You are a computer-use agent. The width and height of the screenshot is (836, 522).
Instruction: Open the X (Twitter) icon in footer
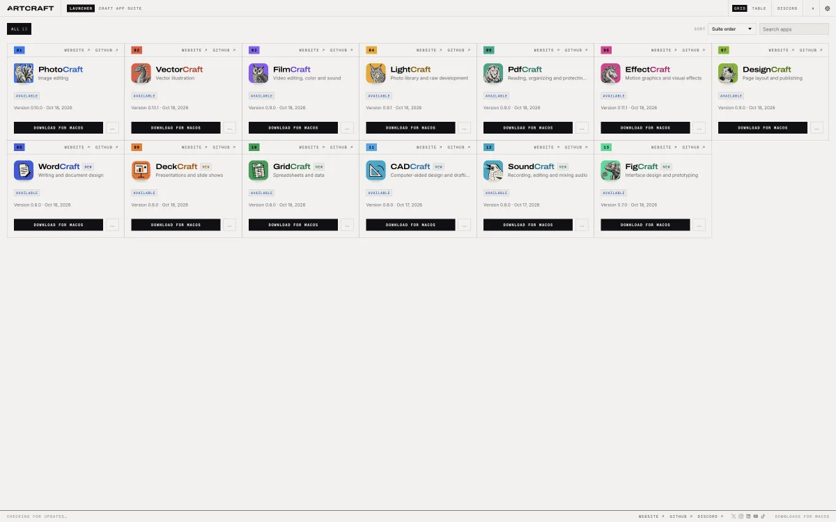point(734,516)
